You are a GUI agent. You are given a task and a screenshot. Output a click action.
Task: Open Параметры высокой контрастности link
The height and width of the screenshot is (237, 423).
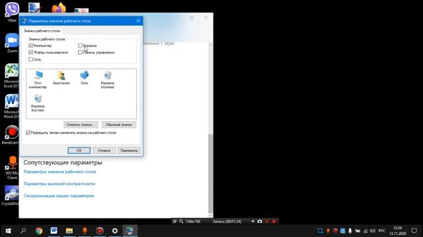pyautogui.click(x=59, y=184)
